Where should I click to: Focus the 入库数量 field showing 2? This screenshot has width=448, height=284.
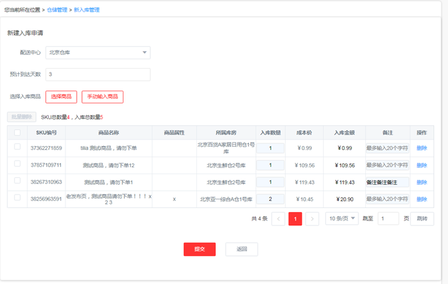pyautogui.click(x=270, y=199)
